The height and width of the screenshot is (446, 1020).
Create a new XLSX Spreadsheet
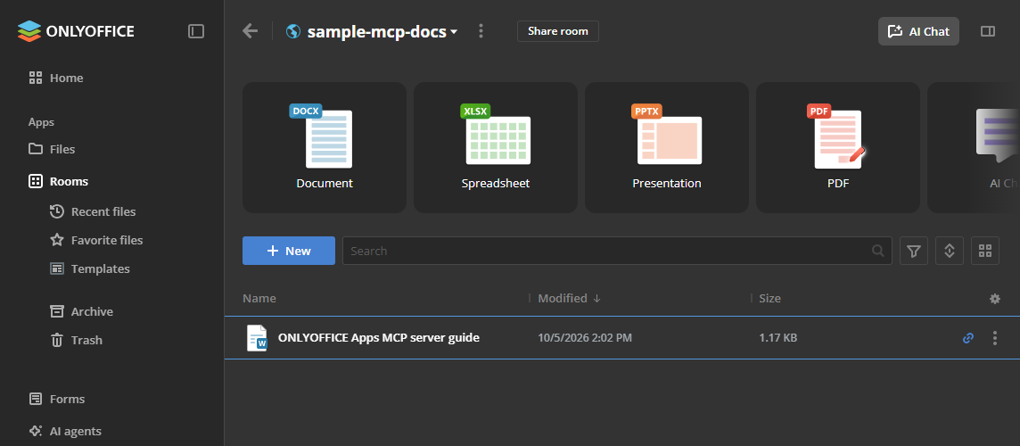pyautogui.click(x=496, y=147)
